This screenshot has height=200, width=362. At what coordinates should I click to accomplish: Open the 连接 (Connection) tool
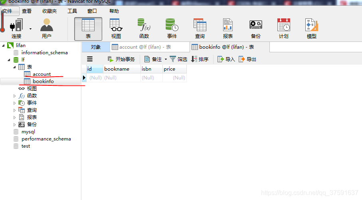(x=16, y=29)
